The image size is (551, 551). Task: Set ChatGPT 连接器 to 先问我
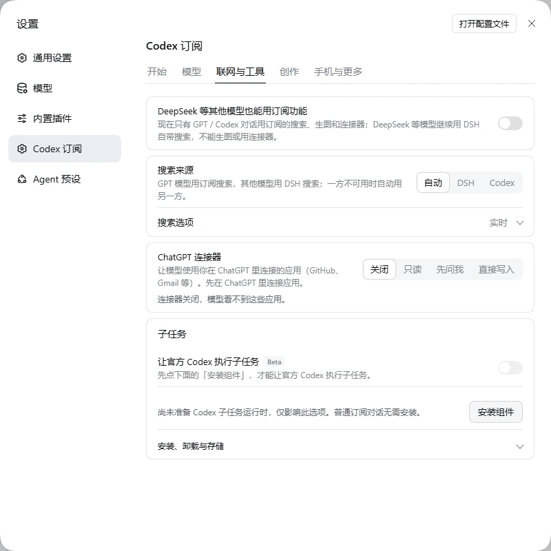coord(450,269)
